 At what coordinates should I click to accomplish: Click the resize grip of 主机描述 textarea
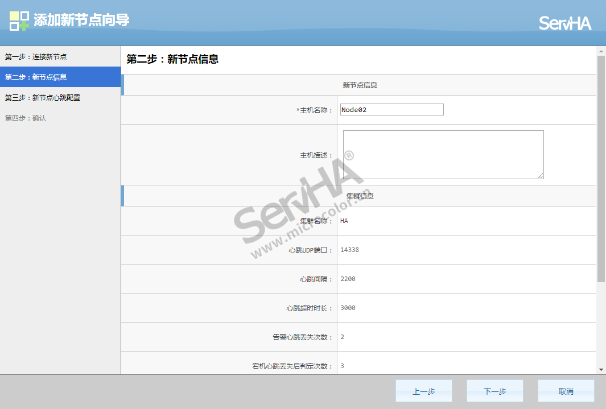[541, 176]
